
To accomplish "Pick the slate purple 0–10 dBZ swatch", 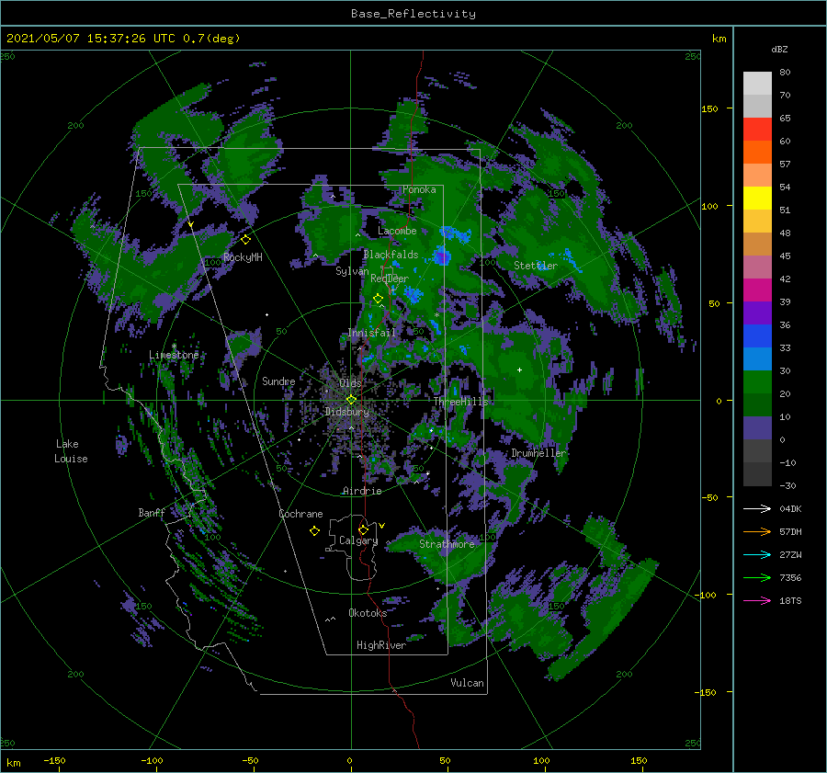I will [757, 428].
